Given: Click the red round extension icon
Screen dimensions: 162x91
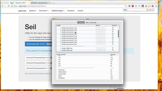Looking at the screenshot, I should tap(153, 6).
